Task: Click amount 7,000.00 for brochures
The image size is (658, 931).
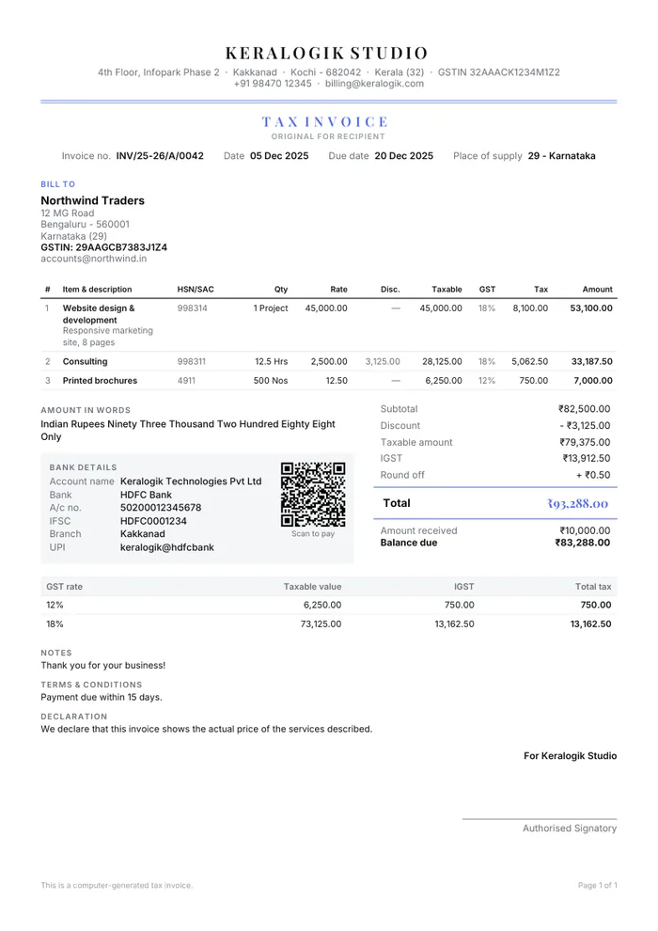Action: pyautogui.click(x=593, y=381)
